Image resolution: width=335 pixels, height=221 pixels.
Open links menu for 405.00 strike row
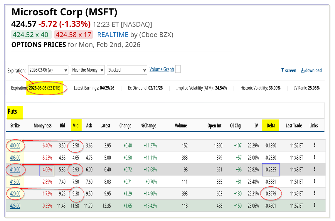pyautogui.click(x=314, y=157)
